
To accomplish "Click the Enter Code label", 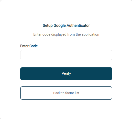I will click(x=29, y=46).
